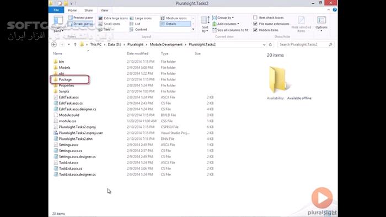Select the Properties folder
This screenshot has height=217, width=386.
pyautogui.click(x=67, y=85)
